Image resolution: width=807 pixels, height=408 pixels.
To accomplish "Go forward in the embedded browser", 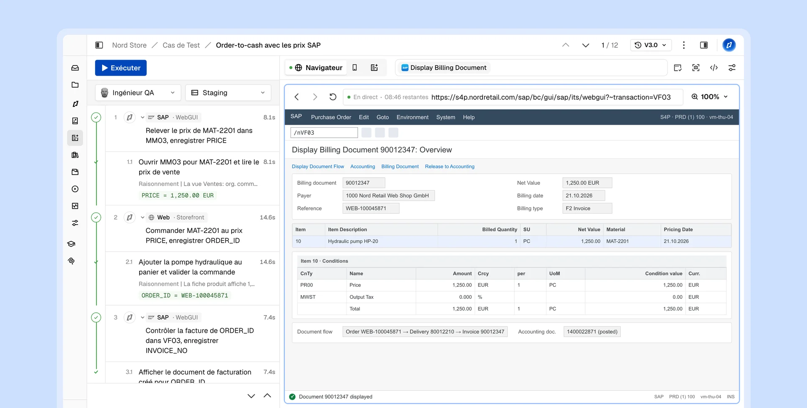I will click(315, 97).
